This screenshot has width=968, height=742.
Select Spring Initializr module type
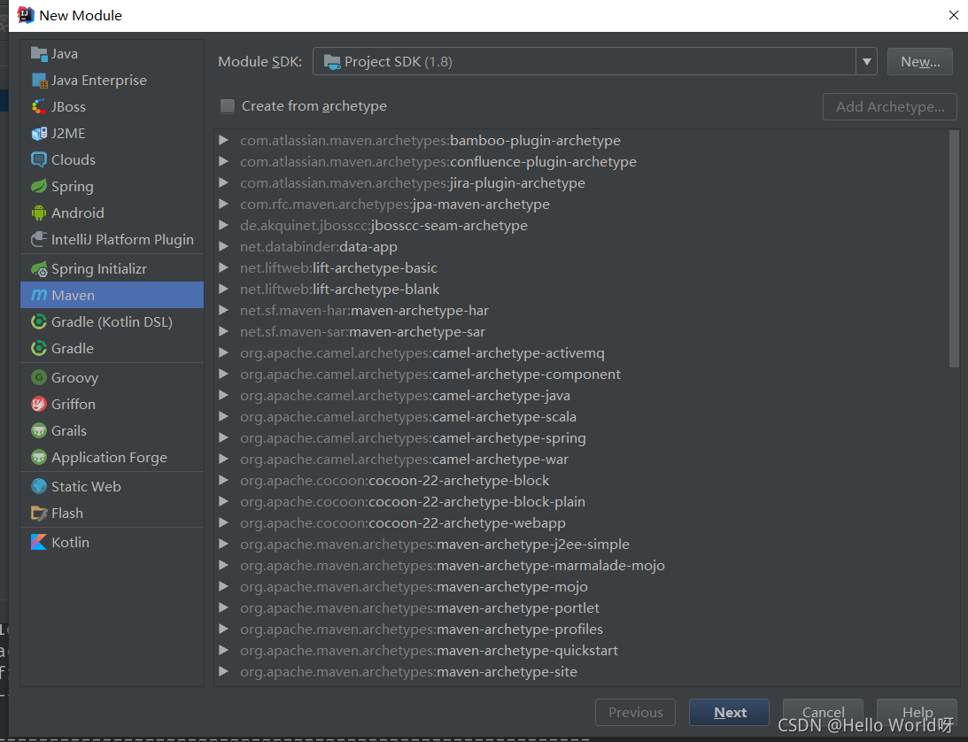(x=112, y=269)
